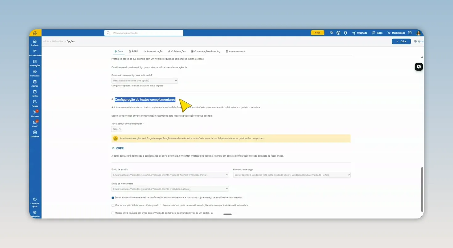Open Imóveis in the sidebar
Image resolution: width=453 pixels, height=248 pixels.
coord(35,43)
